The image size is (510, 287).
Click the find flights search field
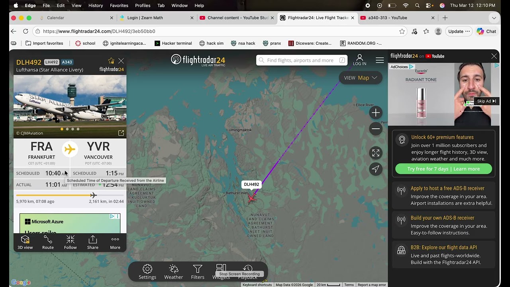[x=302, y=60]
